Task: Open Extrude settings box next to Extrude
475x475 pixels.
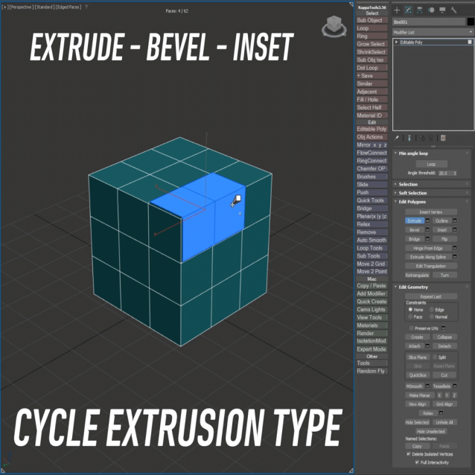Action: point(427,221)
